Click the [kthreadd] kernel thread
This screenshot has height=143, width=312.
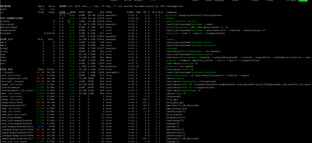(173, 97)
